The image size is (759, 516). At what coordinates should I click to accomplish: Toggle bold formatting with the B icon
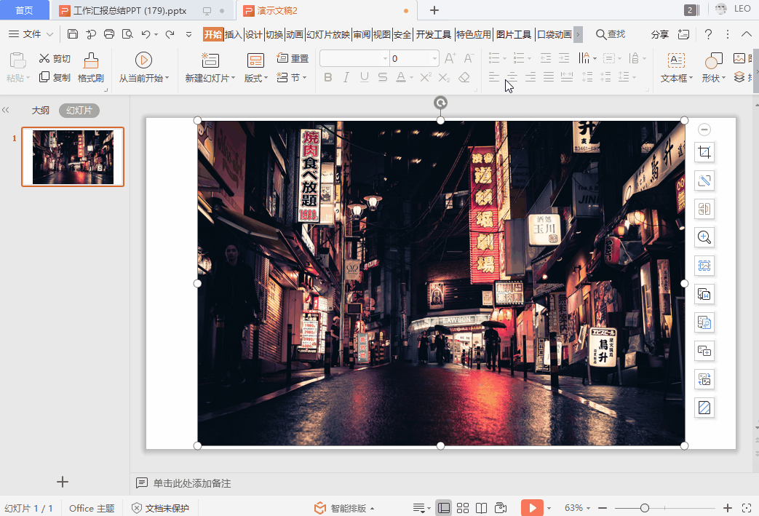tap(328, 77)
